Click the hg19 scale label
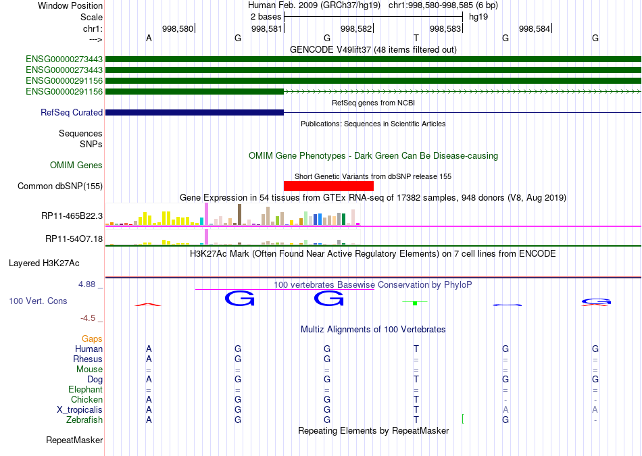 click(478, 17)
